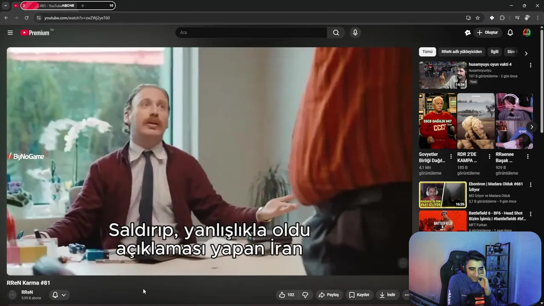Image resolution: width=544 pixels, height=306 pixels.
Task: Open the account avatar menu
Action: click(527, 33)
